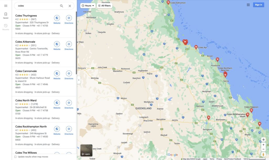The image size is (269, 160).
Task: Click the search magnifier icon
Action: pos(61,6)
